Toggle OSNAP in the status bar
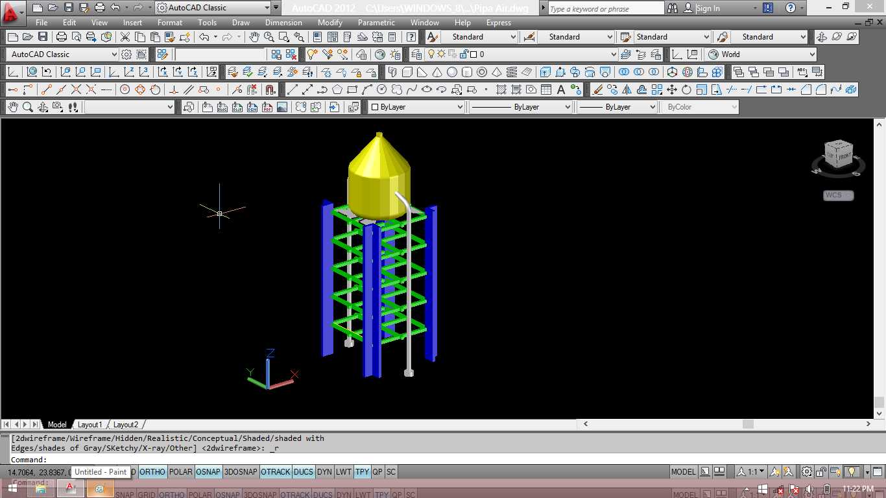886x498 pixels. click(208, 472)
